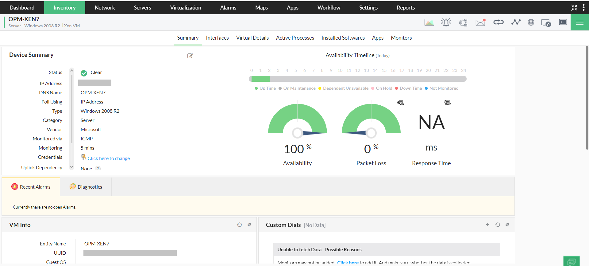Click the 'Click here to change' credentials link

[x=109, y=158]
